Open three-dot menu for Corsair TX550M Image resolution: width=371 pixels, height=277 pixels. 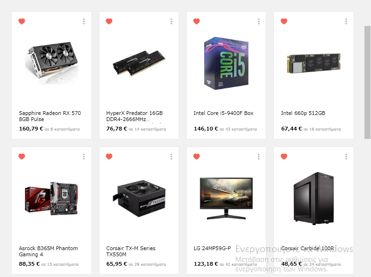[x=171, y=157]
